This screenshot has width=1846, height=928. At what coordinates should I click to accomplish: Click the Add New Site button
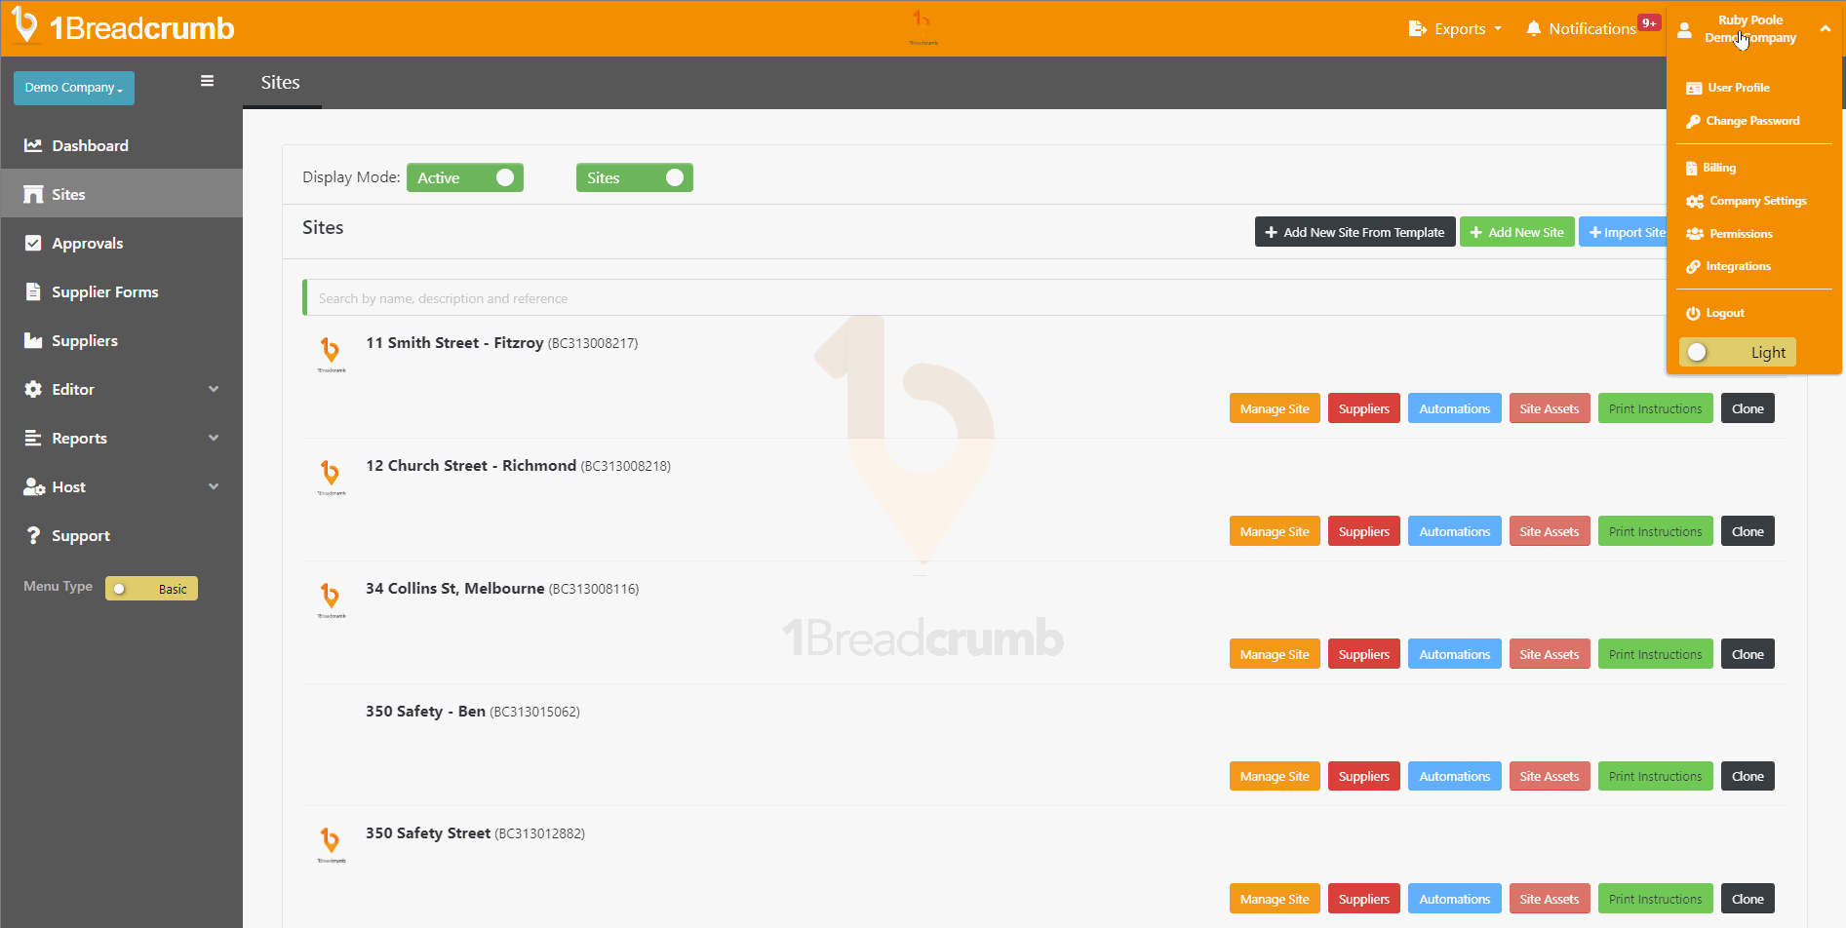tap(1516, 232)
